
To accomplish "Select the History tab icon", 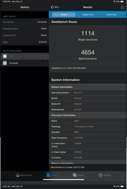I will 48,175.
